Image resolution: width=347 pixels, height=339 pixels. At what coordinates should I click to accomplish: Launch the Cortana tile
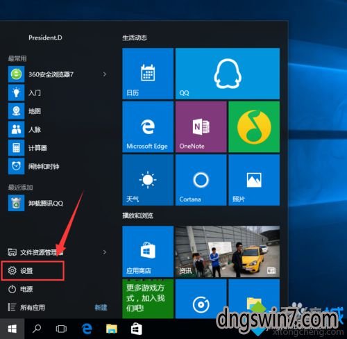pos(201,180)
